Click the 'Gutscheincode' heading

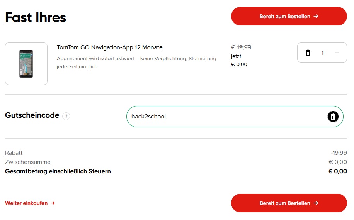click(x=32, y=115)
